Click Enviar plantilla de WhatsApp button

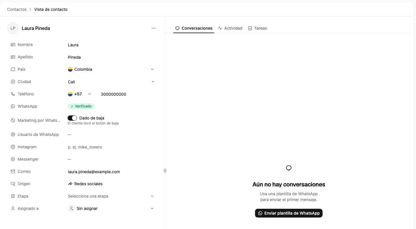tap(289, 213)
